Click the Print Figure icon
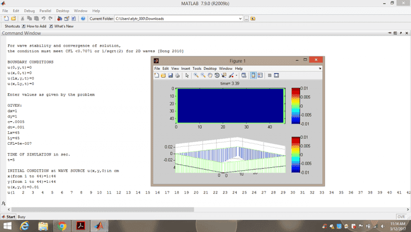Image resolution: width=411 pixels, height=232 pixels. (x=177, y=75)
